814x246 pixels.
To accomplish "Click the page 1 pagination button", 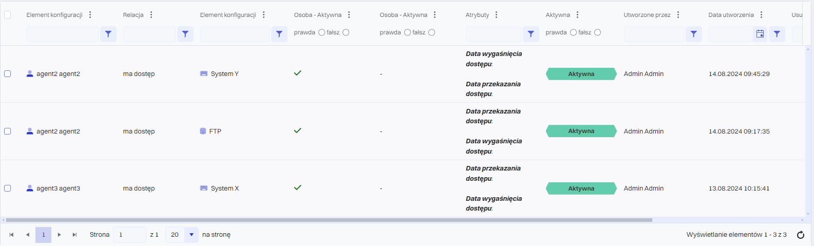I will (x=43, y=235).
